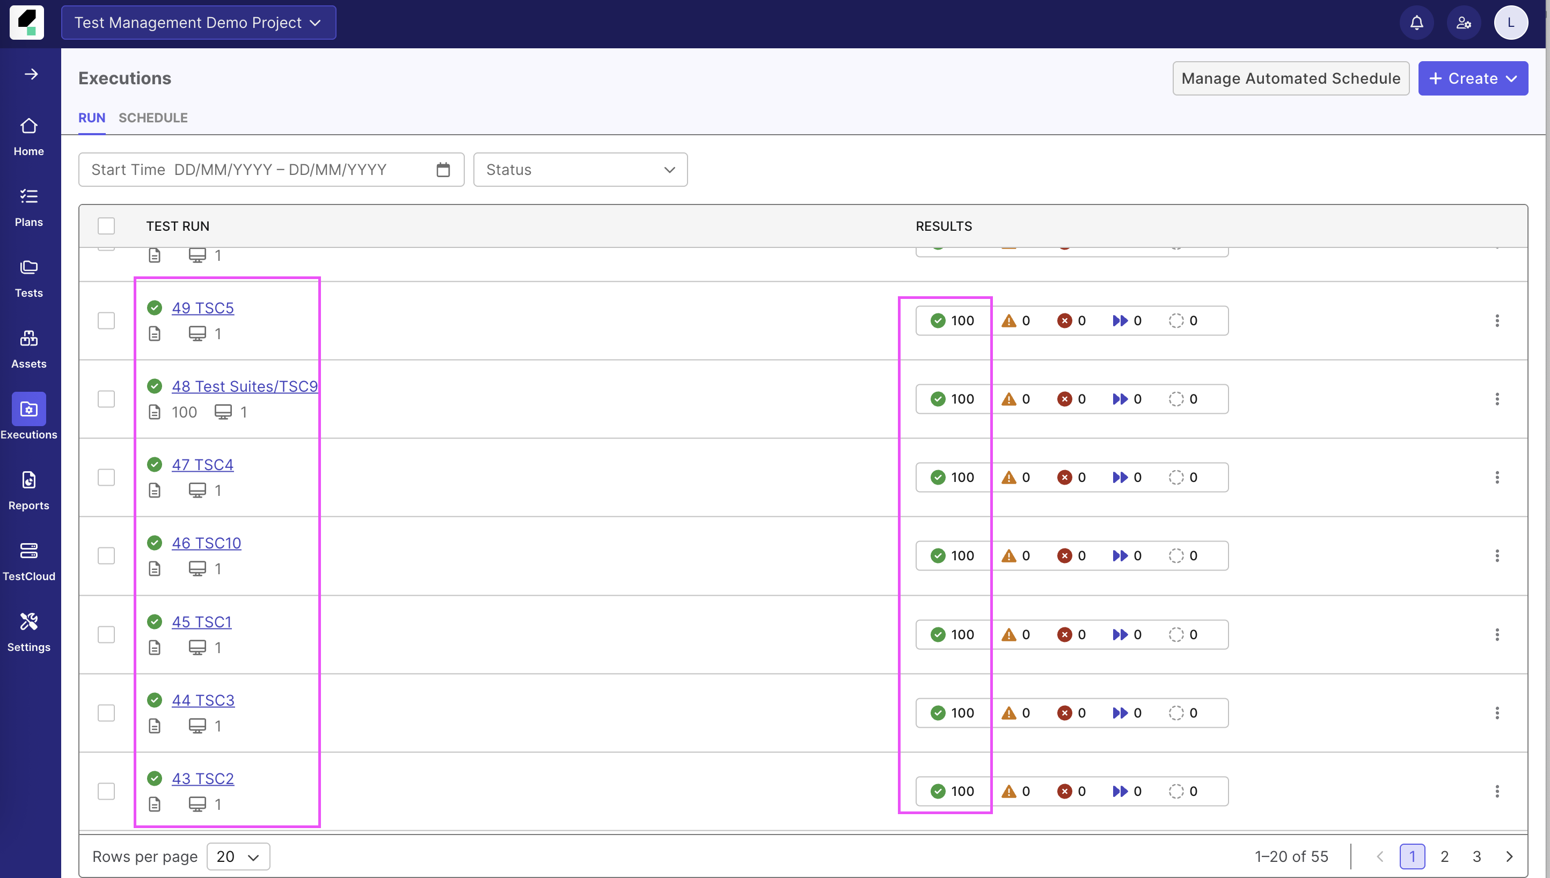Open the notifications bell
This screenshot has width=1550, height=878.
pos(1416,23)
